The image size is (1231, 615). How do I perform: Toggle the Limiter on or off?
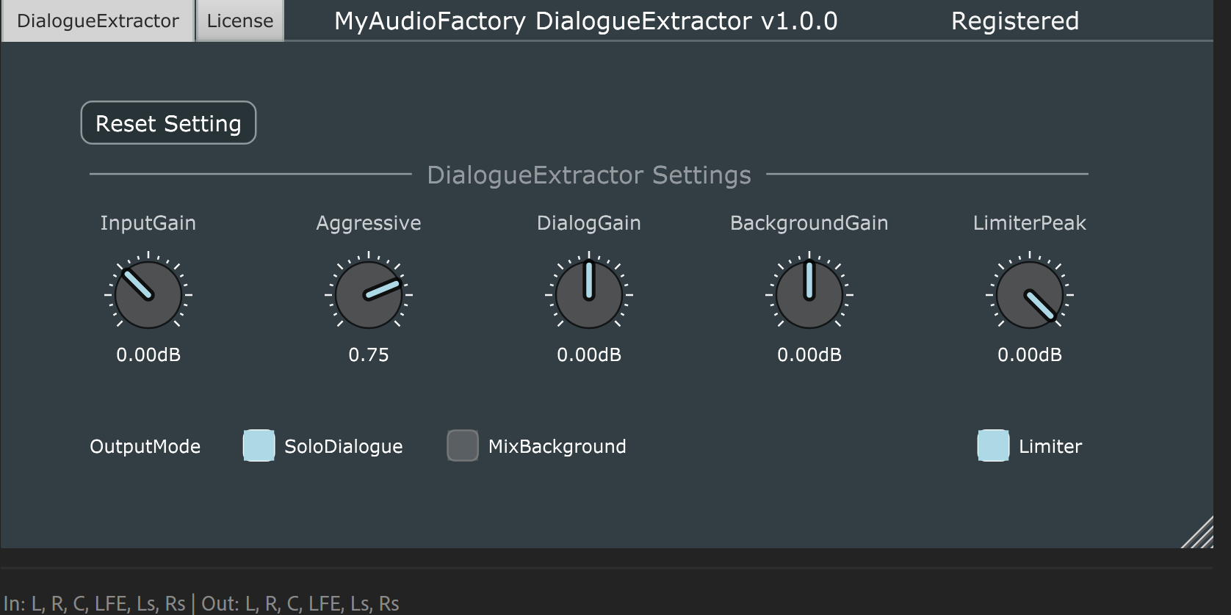click(x=992, y=445)
